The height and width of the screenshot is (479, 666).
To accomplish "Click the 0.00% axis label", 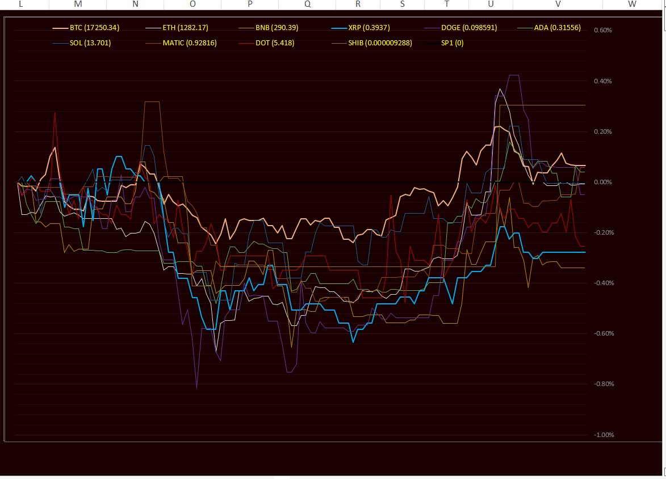I will coord(603,182).
